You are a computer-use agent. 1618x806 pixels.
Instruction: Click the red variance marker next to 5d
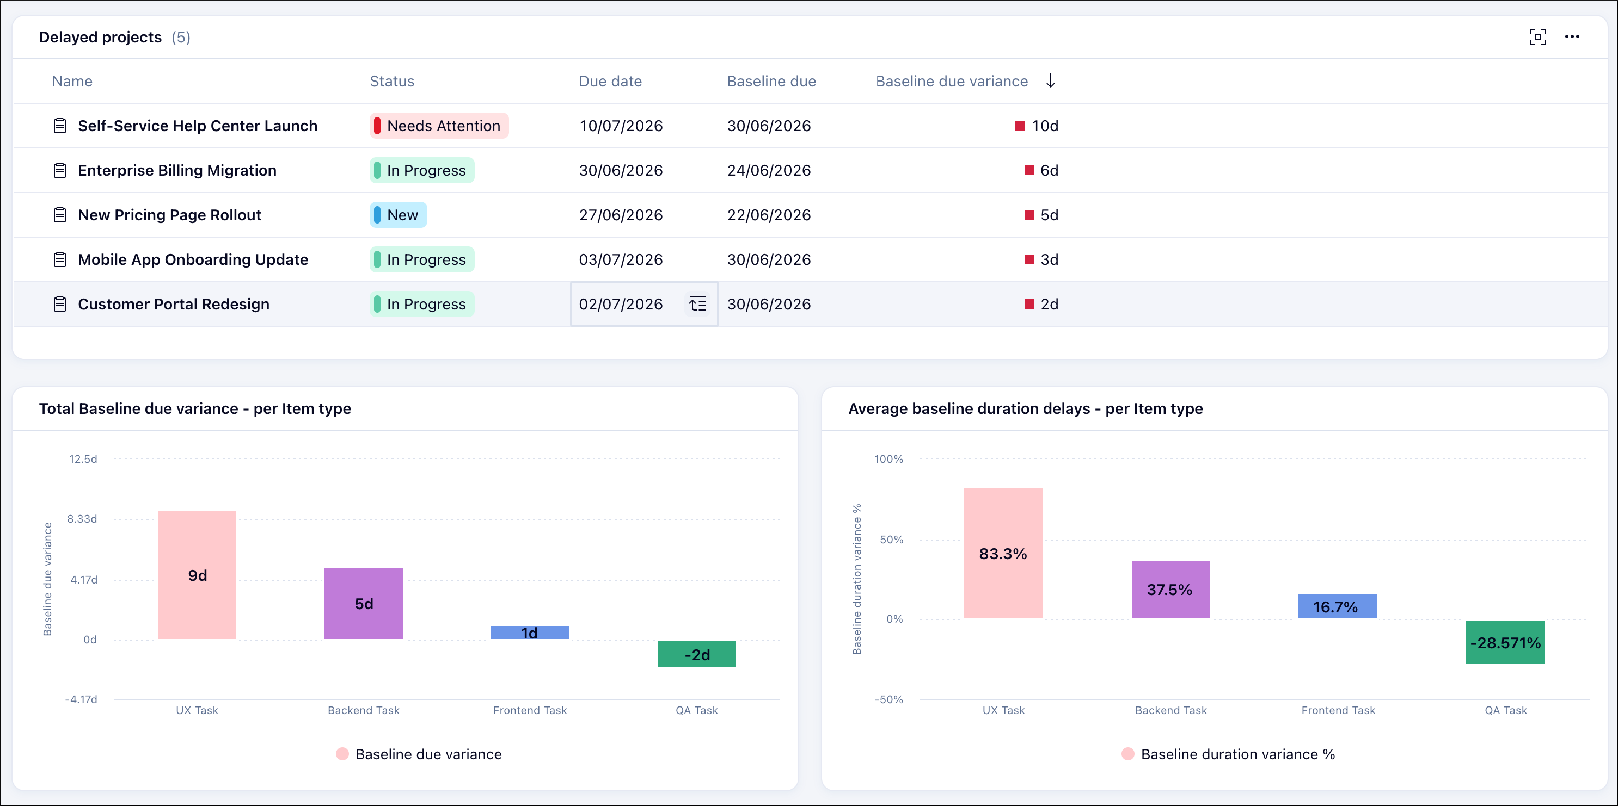click(1029, 215)
